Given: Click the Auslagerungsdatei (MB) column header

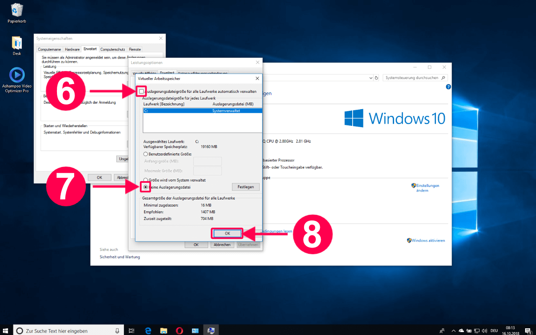Looking at the screenshot, I should [233, 104].
